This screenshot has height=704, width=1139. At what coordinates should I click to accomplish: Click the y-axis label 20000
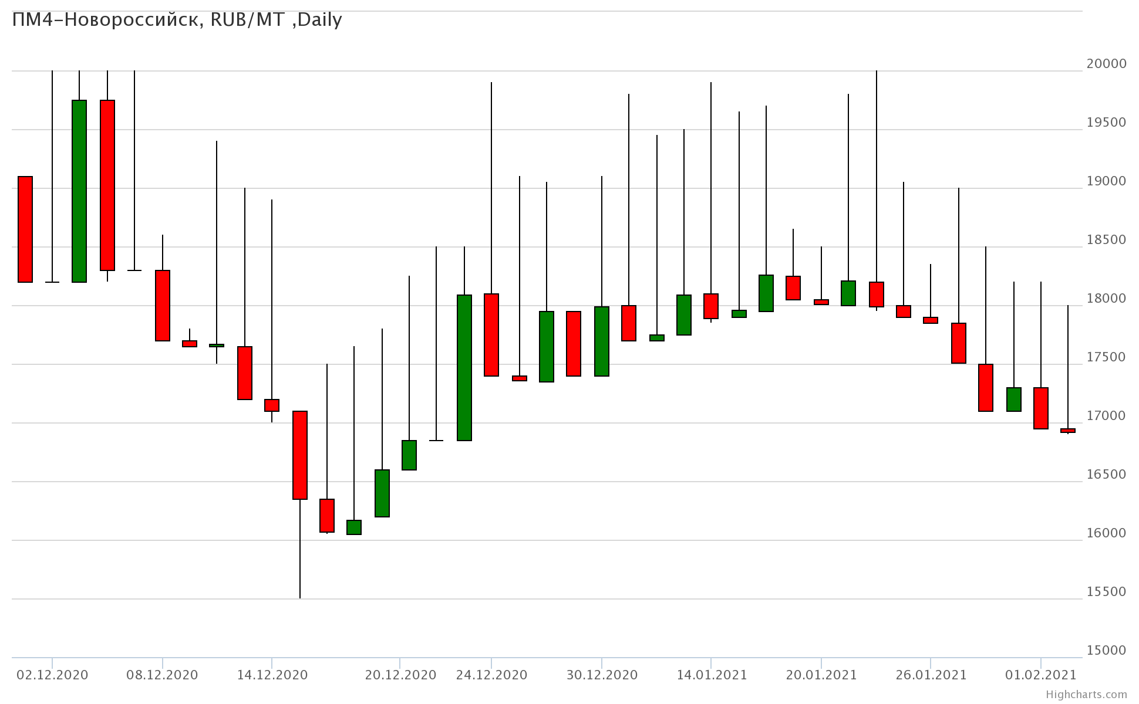click(1106, 63)
